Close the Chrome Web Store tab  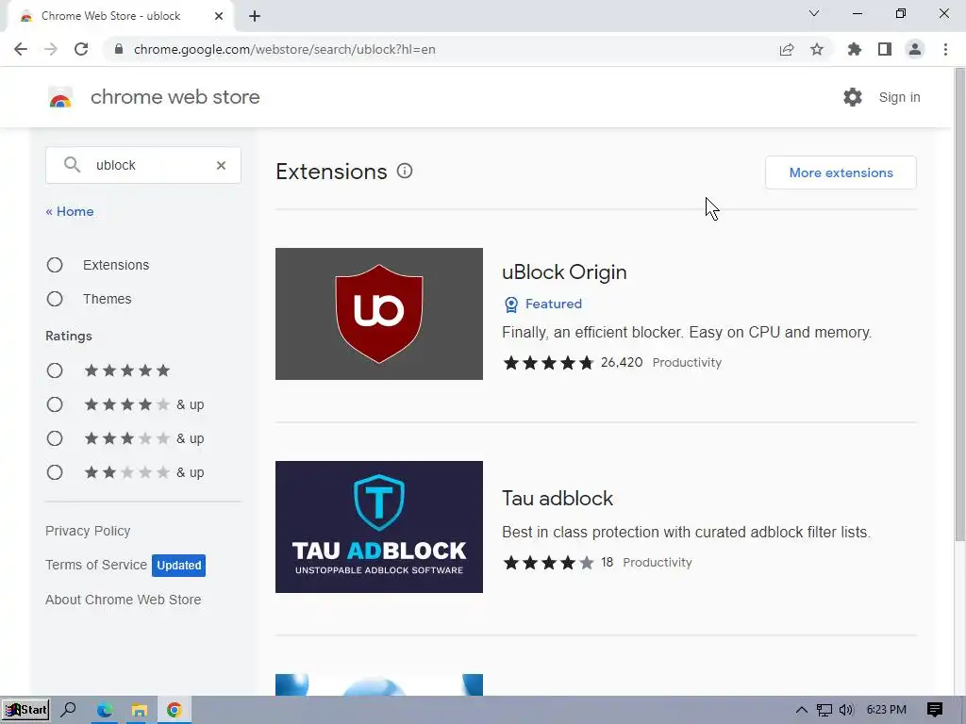[219, 16]
